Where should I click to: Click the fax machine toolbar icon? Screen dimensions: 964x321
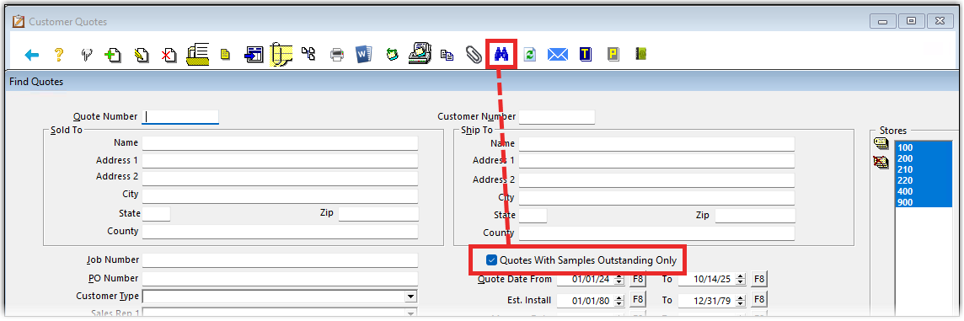[420, 54]
